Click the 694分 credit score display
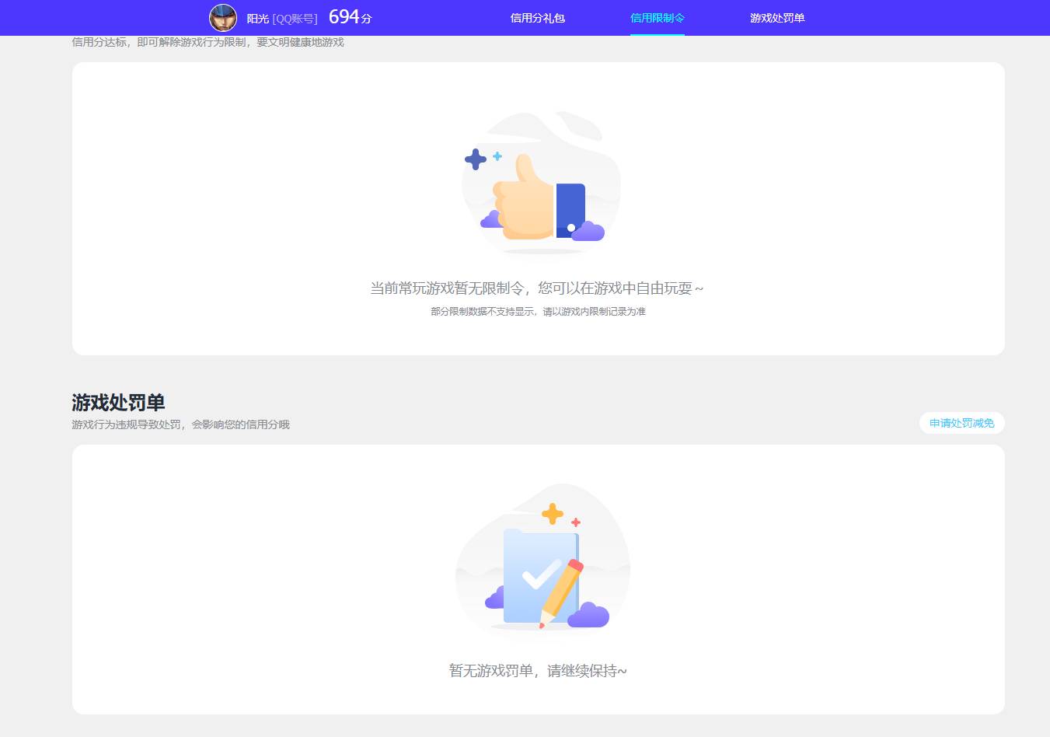The height and width of the screenshot is (737, 1050). pos(347,16)
